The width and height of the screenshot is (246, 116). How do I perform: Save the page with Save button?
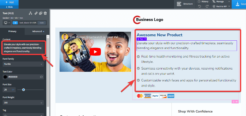[239, 4]
